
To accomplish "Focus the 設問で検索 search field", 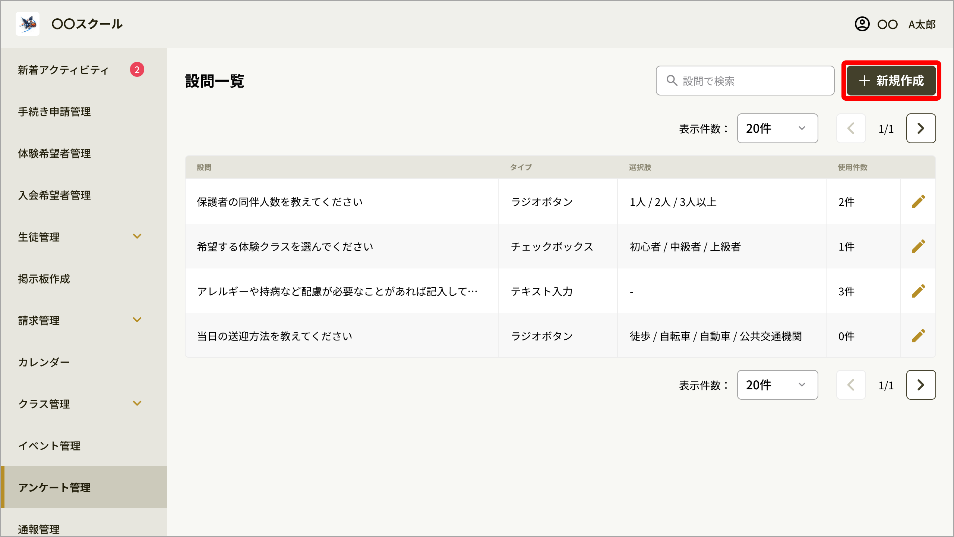I will point(745,81).
